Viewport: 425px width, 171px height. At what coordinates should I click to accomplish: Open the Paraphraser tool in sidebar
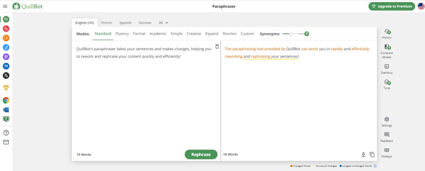6,19
